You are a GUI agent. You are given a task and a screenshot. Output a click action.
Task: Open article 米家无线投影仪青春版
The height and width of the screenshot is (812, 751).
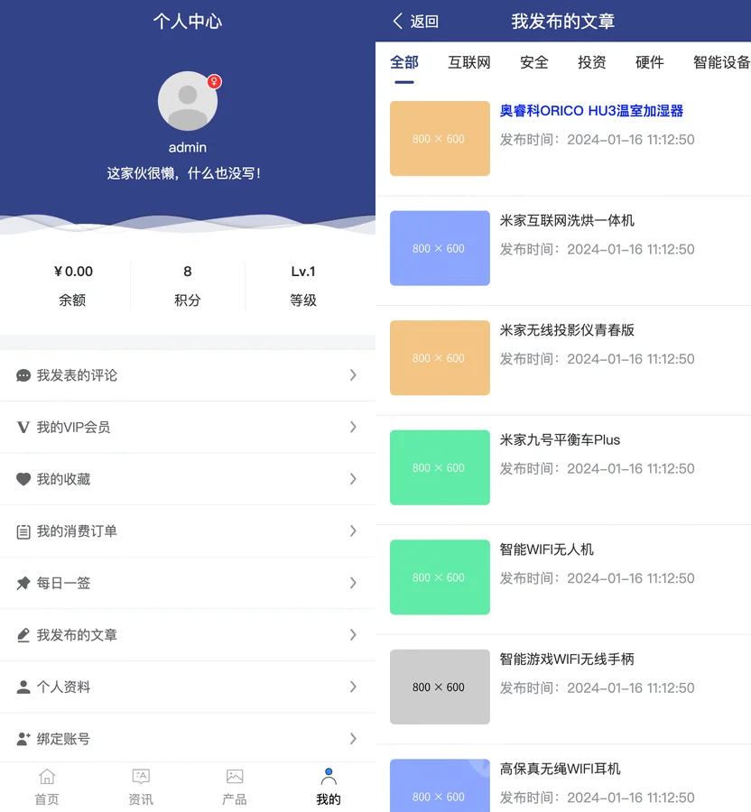[567, 330]
